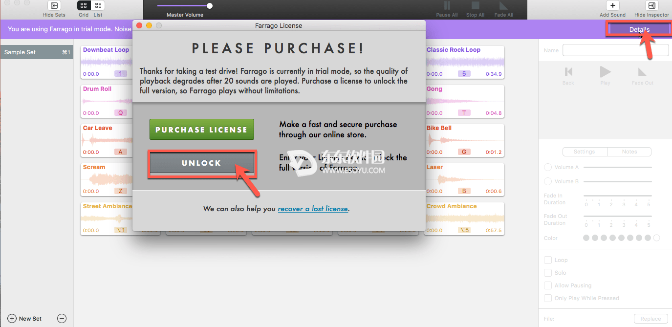
Task: Close the Farrago License dialog
Action: pos(140,25)
